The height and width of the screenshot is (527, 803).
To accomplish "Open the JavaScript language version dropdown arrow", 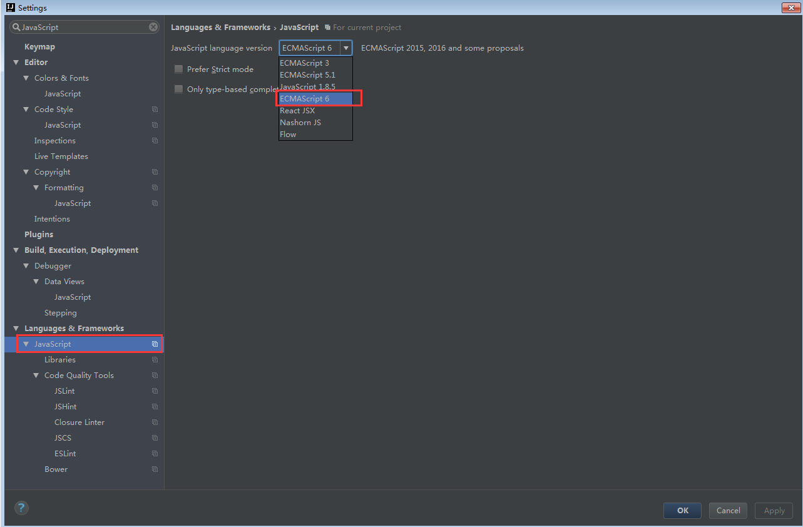I will click(345, 48).
